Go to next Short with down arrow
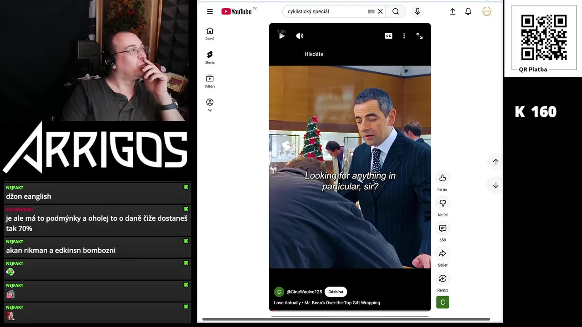 pos(496,185)
